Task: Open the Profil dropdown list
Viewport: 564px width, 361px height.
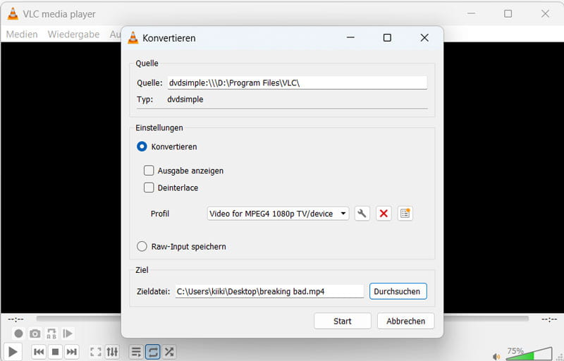Action: tap(278, 214)
